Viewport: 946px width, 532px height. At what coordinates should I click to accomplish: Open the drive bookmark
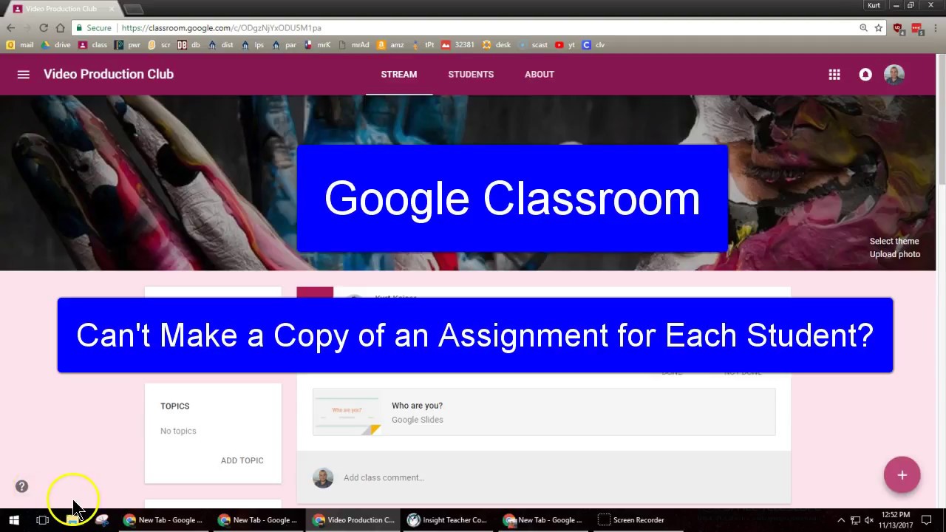pyautogui.click(x=56, y=44)
